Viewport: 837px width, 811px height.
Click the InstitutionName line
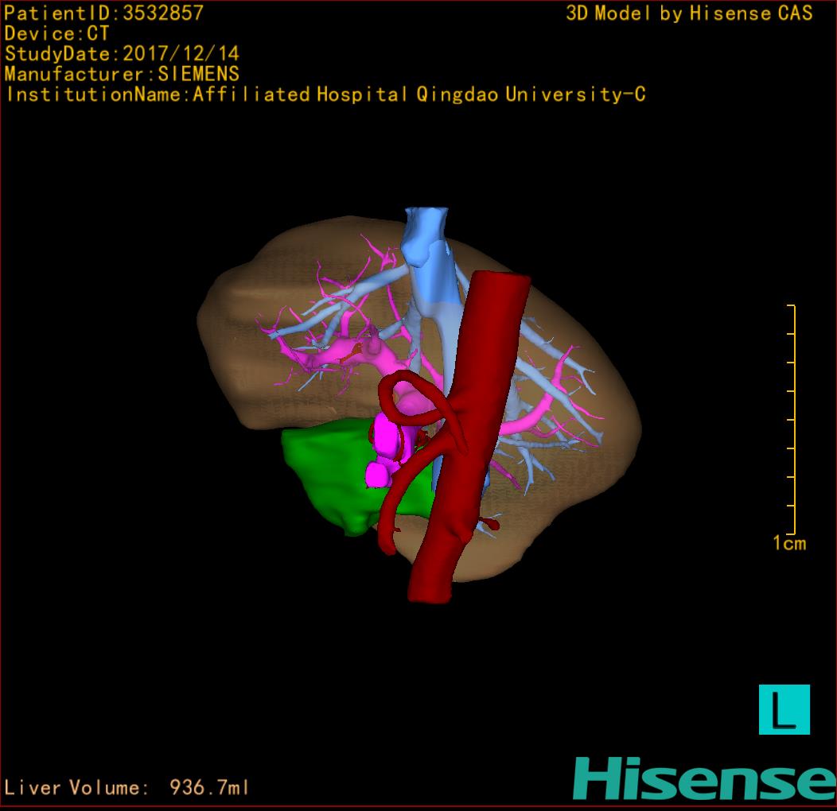[x=325, y=95]
